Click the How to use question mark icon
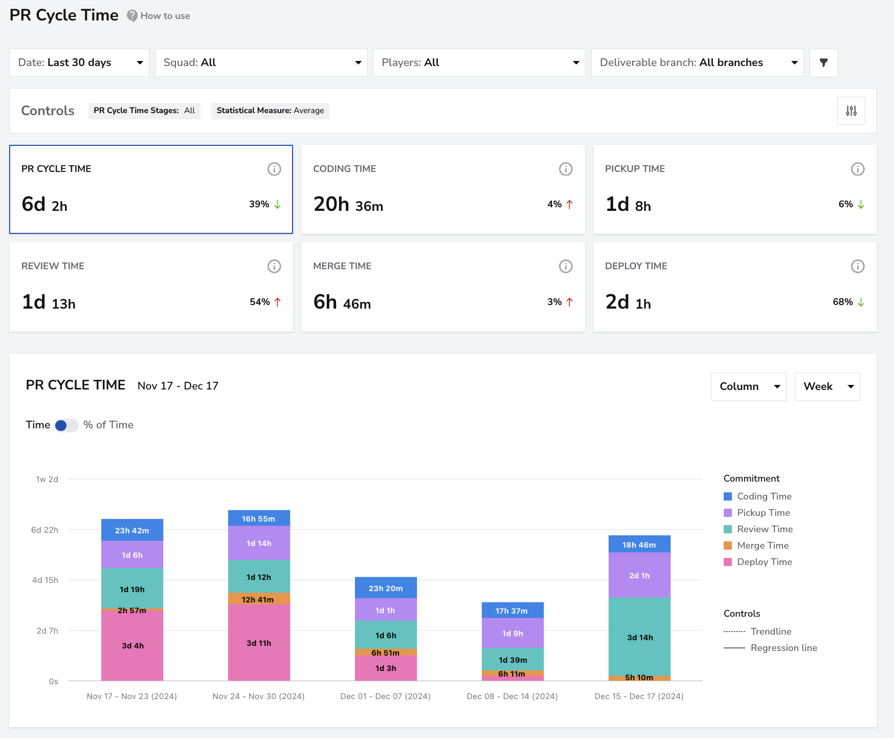The height and width of the screenshot is (738, 894). tap(132, 16)
